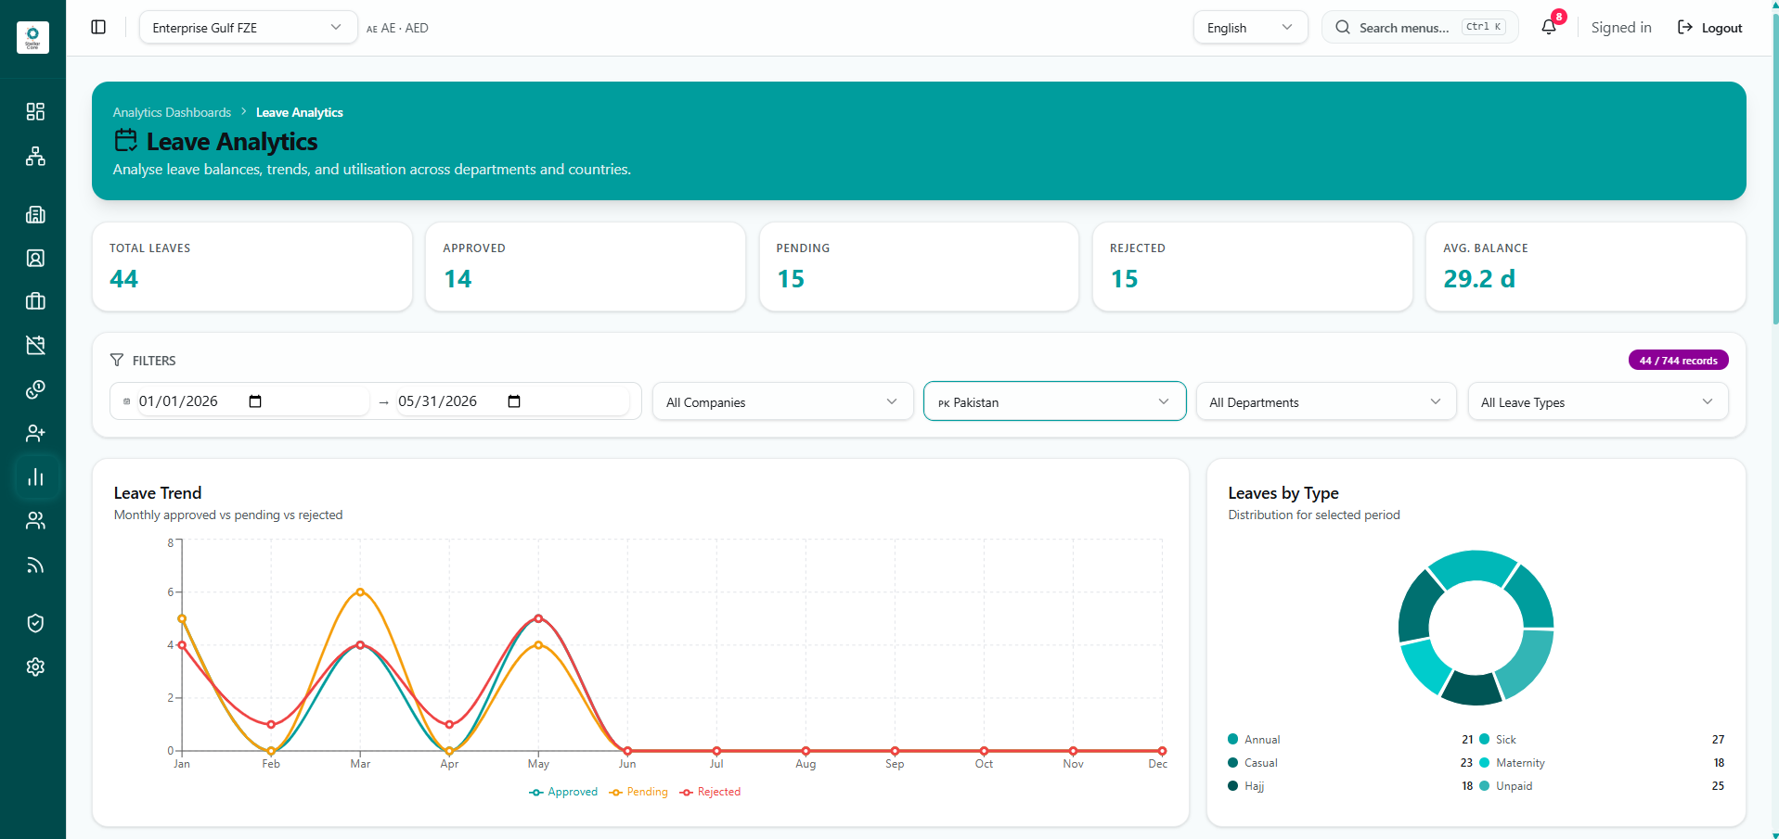
Task: Click the logout arrow icon
Action: tap(1685, 28)
